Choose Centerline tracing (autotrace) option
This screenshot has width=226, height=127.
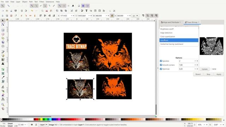[179, 44]
